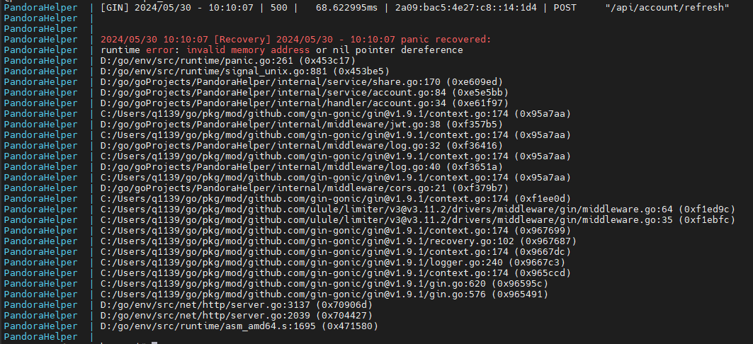This screenshot has height=344, width=753.
Task: Click the middleware/jwt.go:38 stack line
Action: pyautogui.click(x=302, y=125)
